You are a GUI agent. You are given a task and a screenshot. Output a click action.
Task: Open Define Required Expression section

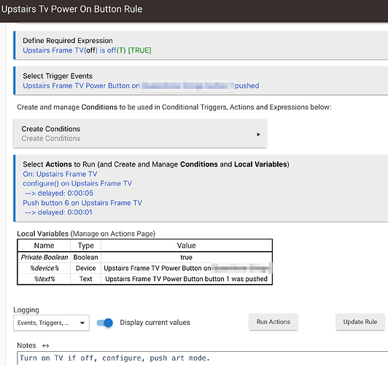pos(201,45)
